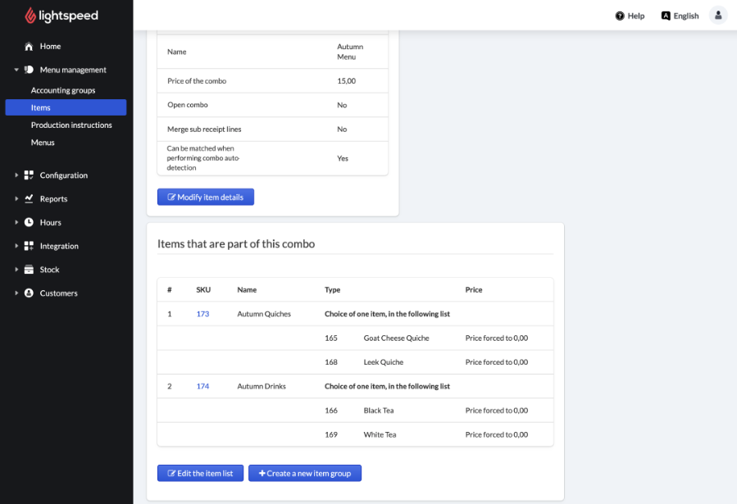
Task: Click the Lightspeed flame logo
Action: point(30,16)
